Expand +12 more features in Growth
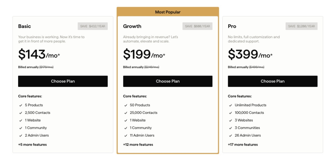 138,145
